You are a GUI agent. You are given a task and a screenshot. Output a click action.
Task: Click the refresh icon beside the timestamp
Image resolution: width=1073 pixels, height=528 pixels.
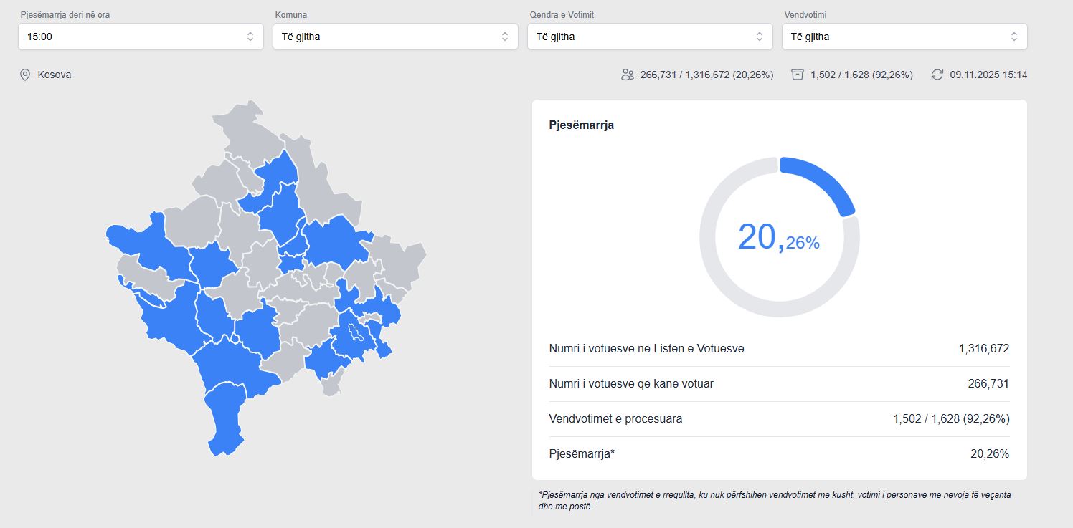[937, 75]
